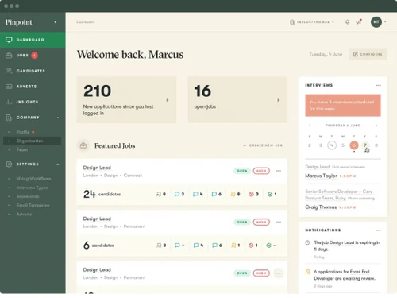
Task: Open more options for second Design Lead job
Action: tap(279, 222)
